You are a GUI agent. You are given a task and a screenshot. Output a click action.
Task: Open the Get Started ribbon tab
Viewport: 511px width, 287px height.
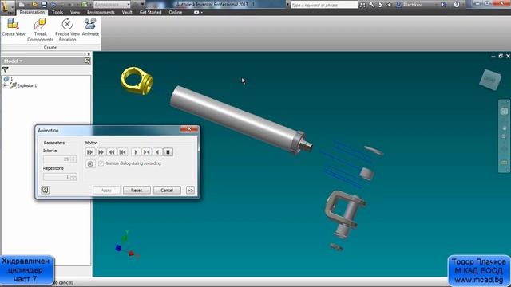click(150, 12)
